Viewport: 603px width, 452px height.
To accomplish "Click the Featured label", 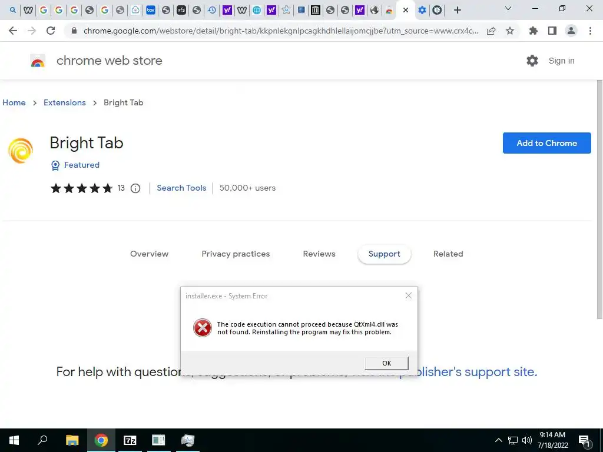I will pyautogui.click(x=81, y=165).
